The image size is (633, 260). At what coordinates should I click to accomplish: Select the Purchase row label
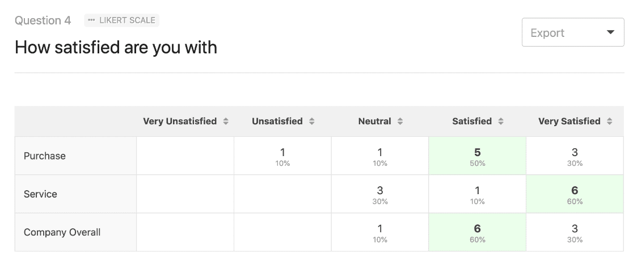[x=45, y=156]
